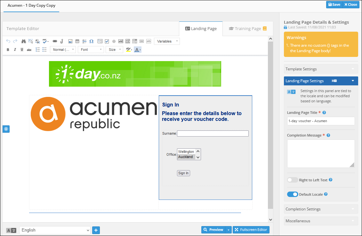Open the text color picker
Viewport: 362px width, 236px height.
point(138,50)
